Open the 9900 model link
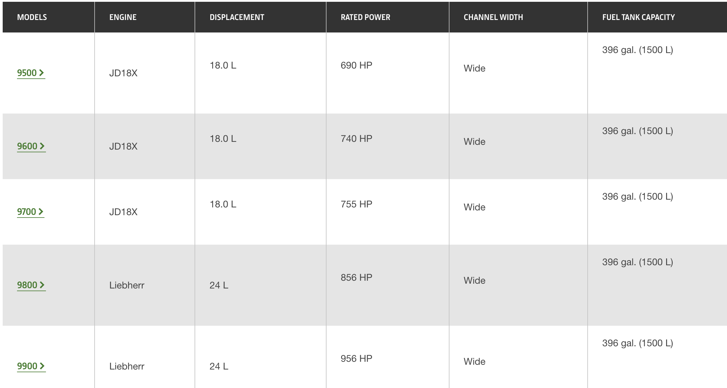 click(31, 366)
